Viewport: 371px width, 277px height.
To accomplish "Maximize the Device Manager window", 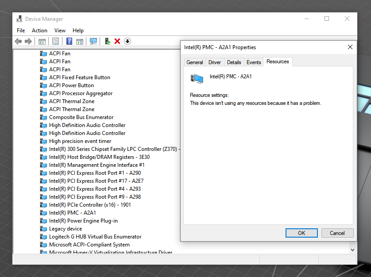I will (327, 19).
